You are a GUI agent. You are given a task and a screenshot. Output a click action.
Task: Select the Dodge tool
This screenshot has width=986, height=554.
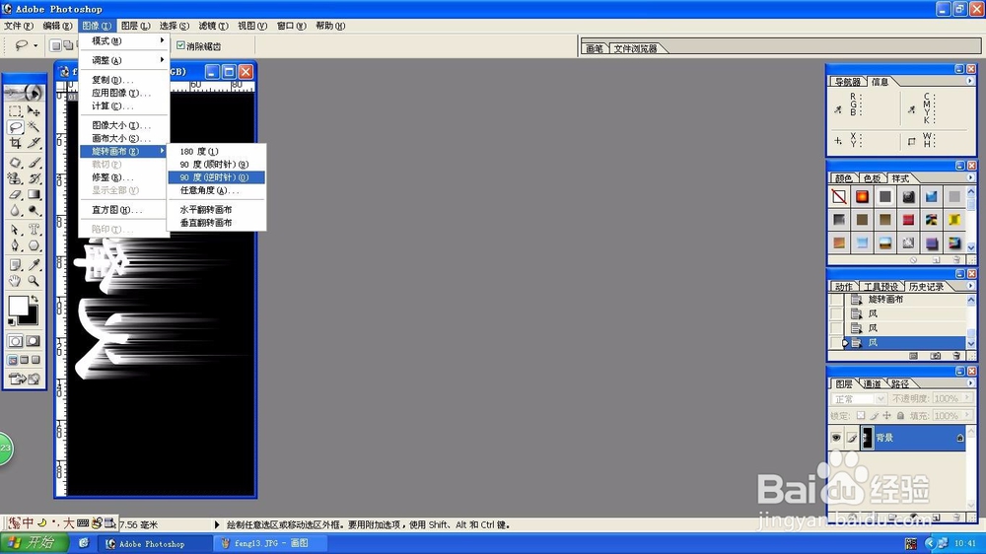[x=34, y=211]
